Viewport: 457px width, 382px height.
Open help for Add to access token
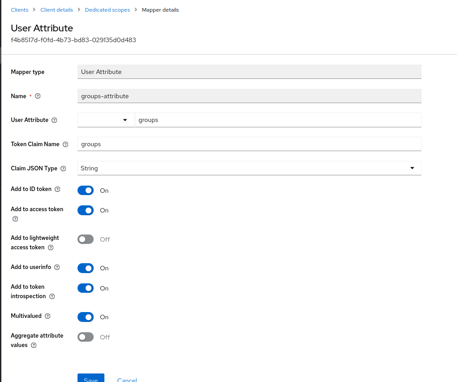[x=15, y=219]
